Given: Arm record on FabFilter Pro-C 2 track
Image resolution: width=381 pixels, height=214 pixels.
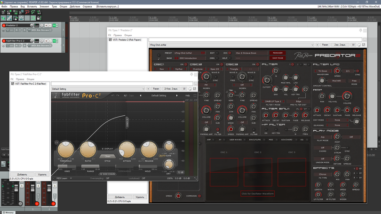Looking at the screenshot, I should pos(4,41).
